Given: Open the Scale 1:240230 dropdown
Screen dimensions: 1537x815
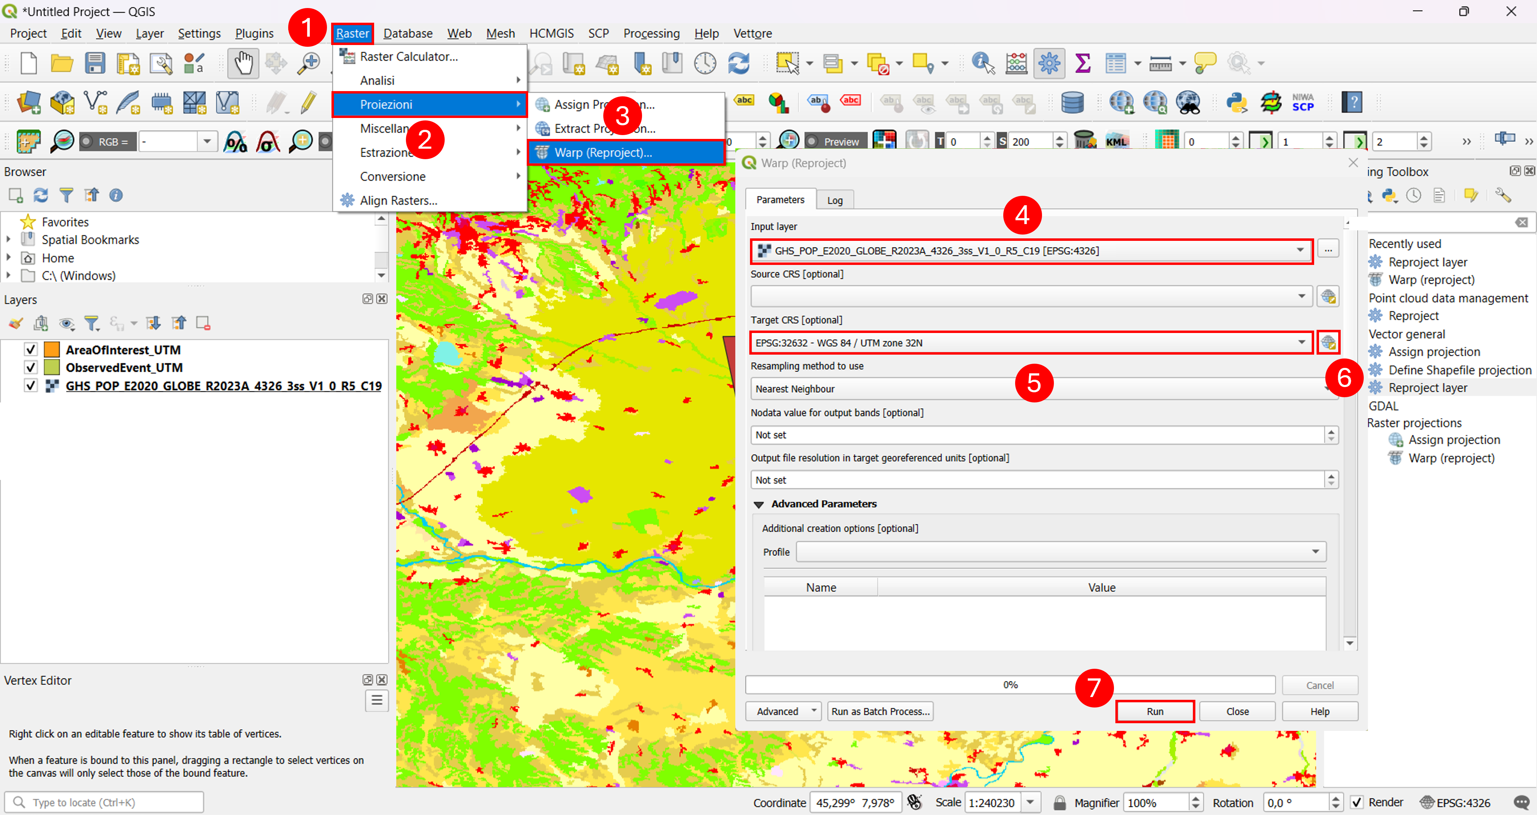Looking at the screenshot, I should coord(1030,802).
